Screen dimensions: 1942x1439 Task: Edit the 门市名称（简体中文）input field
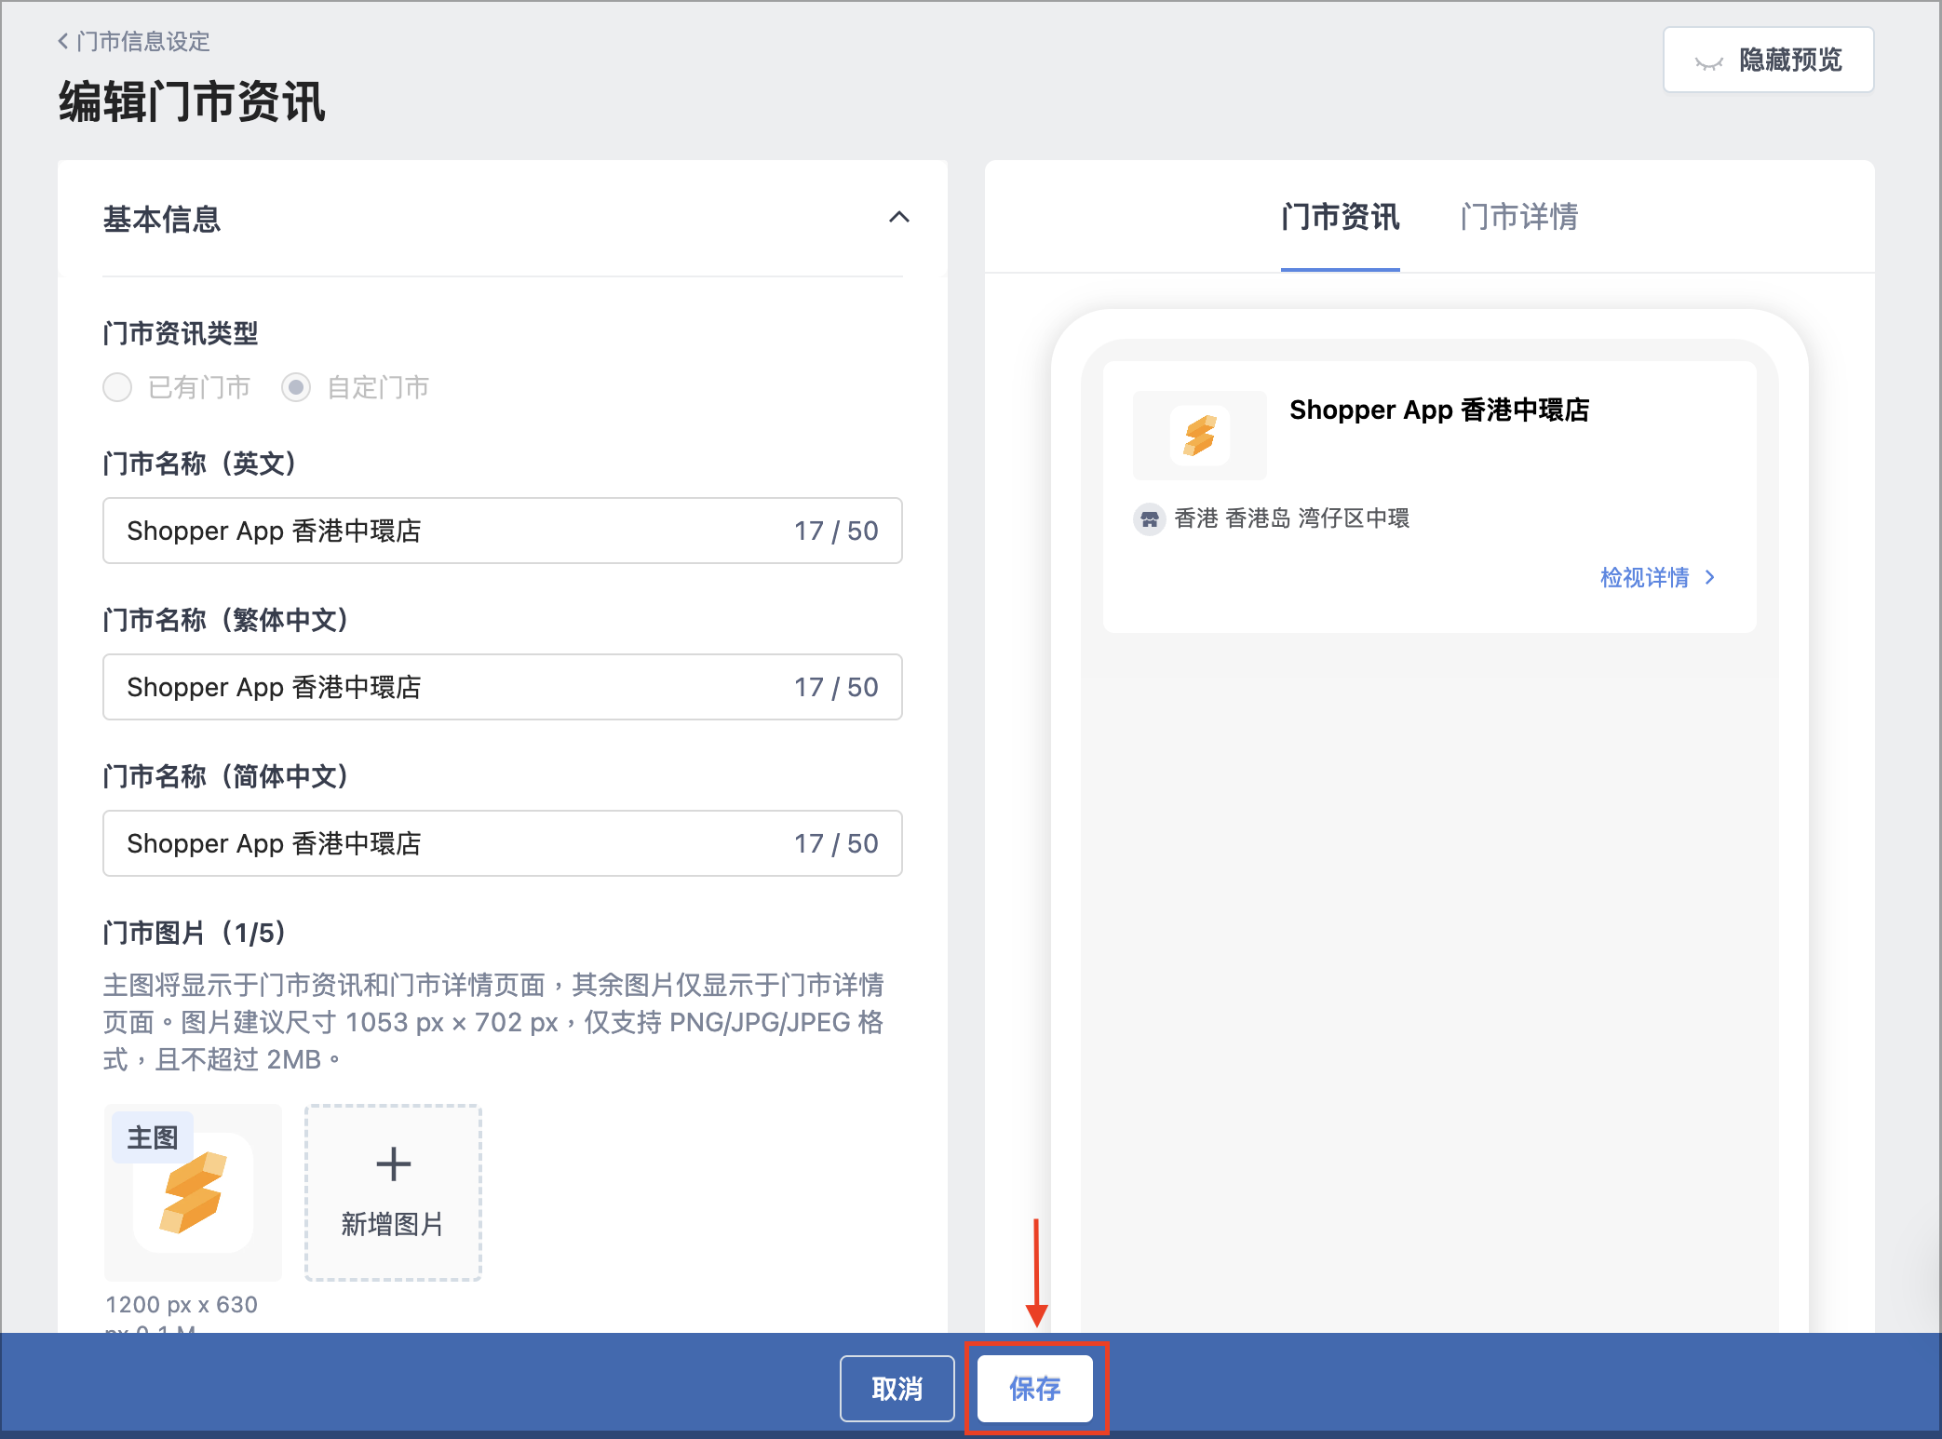click(503, 843)
